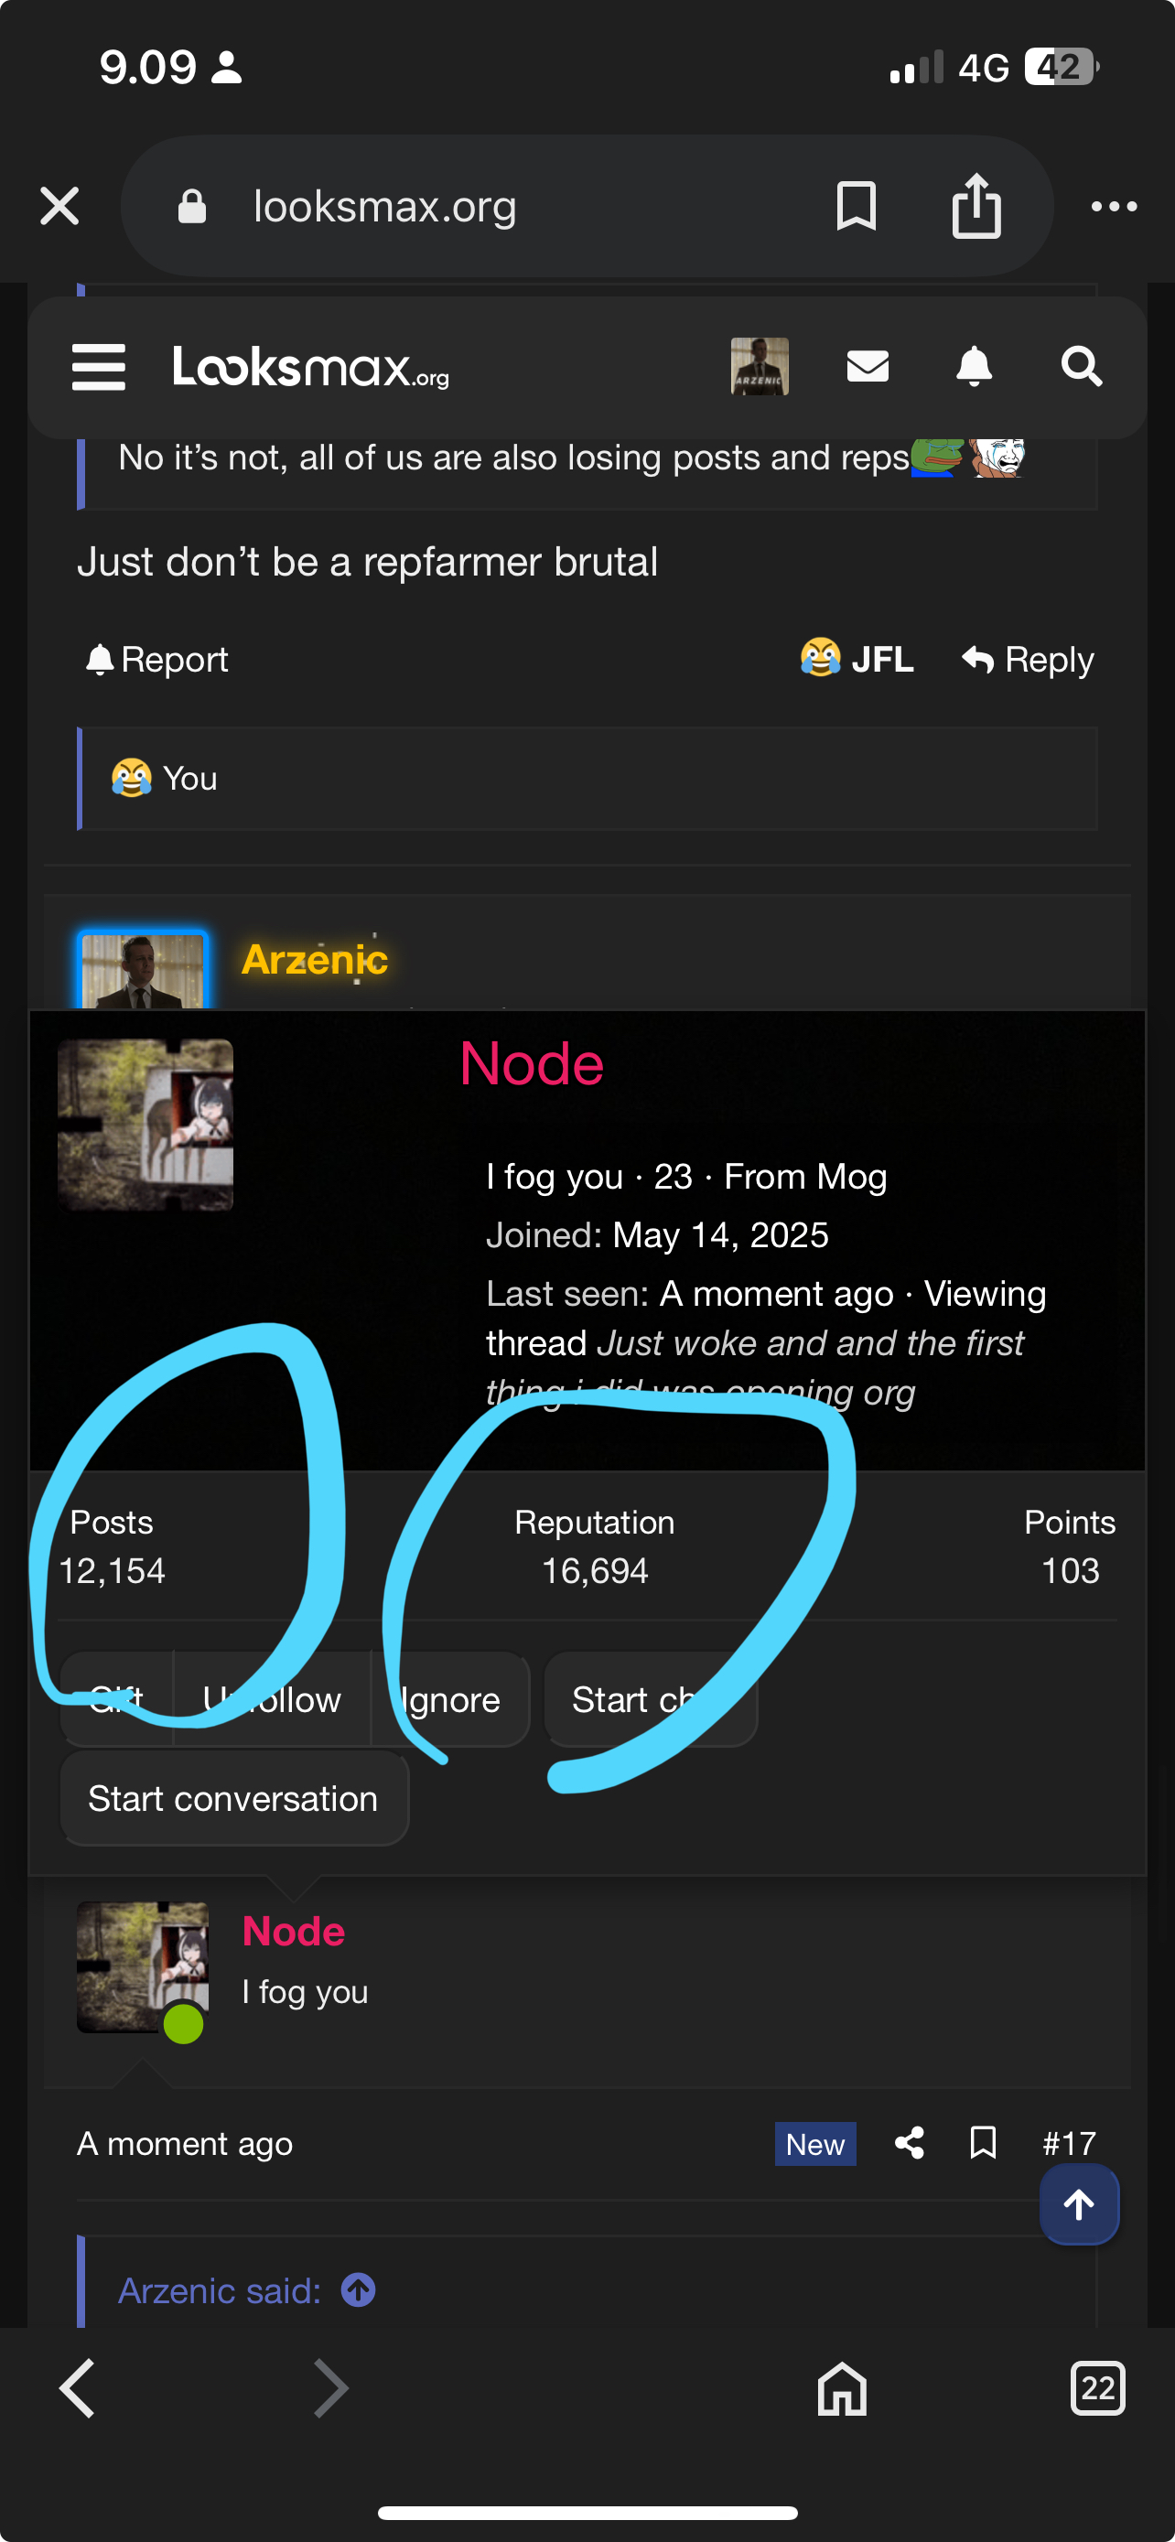This screenshot has width=1175, height=2542.
Task: Open the hamburger navigation menu
Action: [x=98, y=367]
